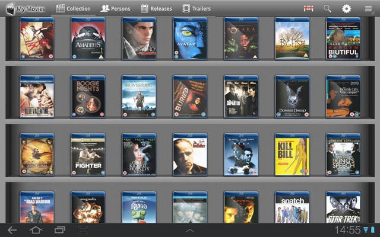The width and height of the screenshot is (380, 237).
Task: Open the Amadeus movie cover
Action: tap(88, 39)
